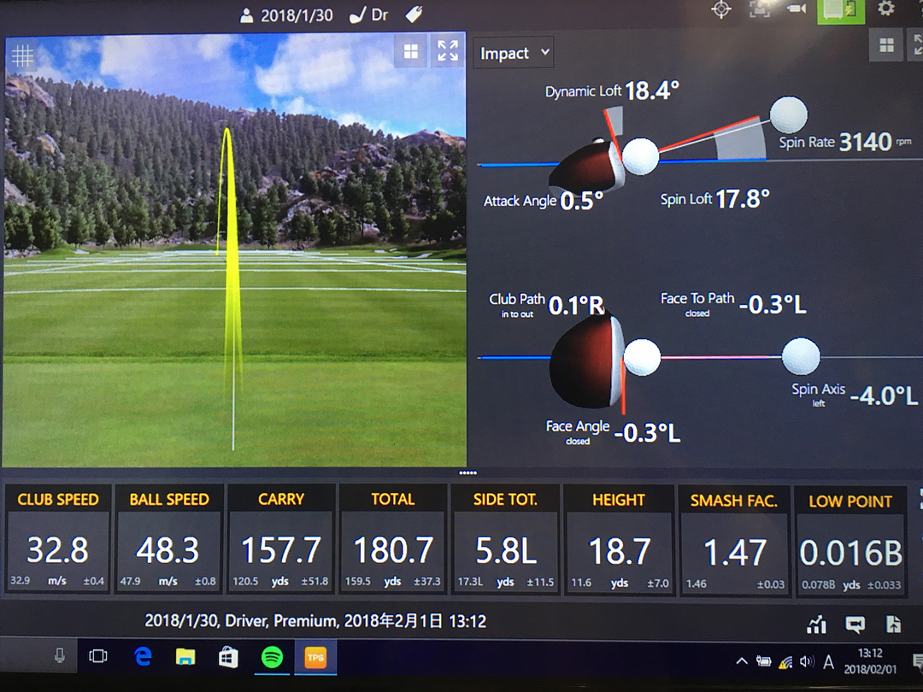Click the export report document icon
This screenshot has height=692, width=923.
tap(894, 625)
